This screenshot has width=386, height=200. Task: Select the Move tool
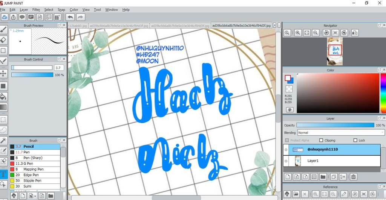[x=3, y=73]
